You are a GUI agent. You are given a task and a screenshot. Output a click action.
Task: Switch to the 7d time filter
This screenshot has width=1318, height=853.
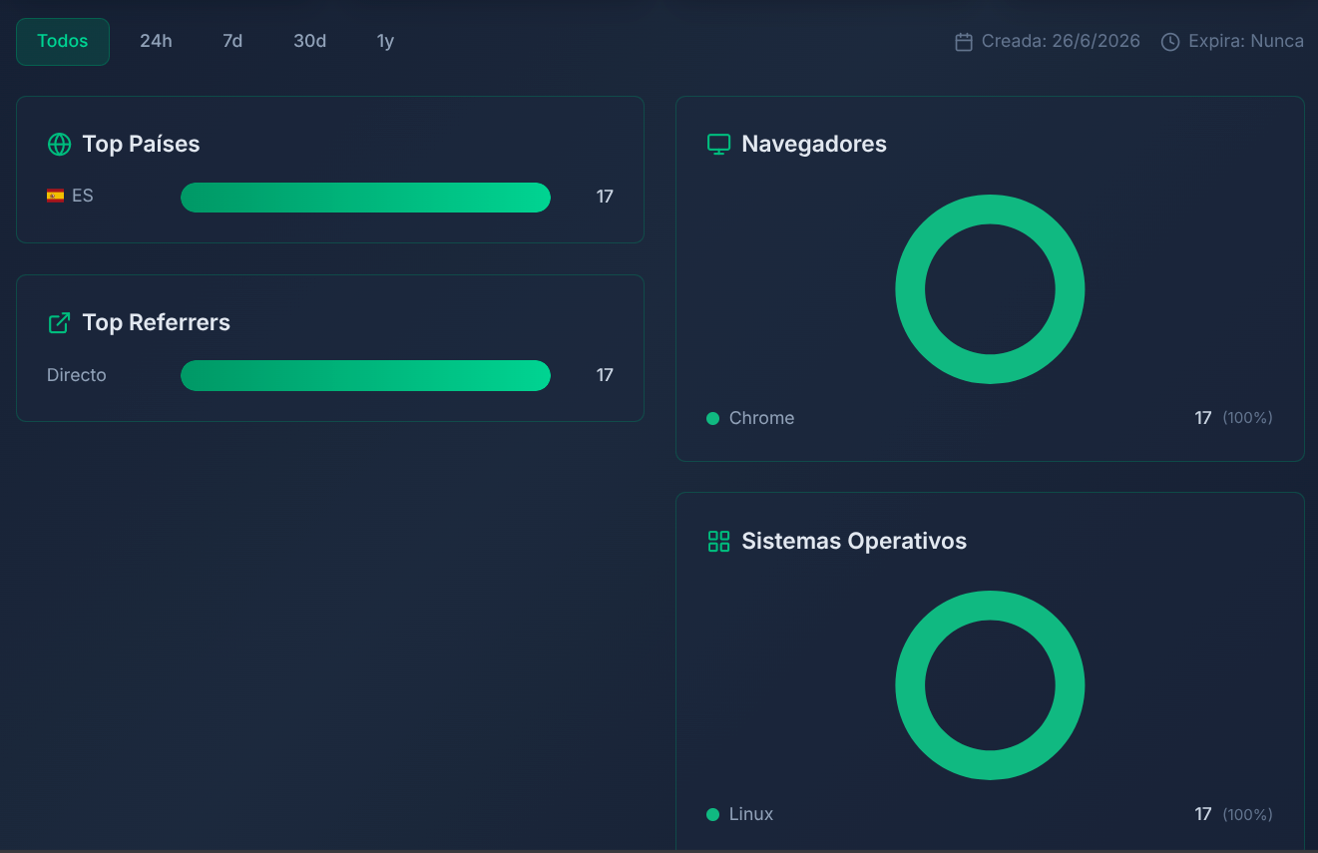point(232,42)
